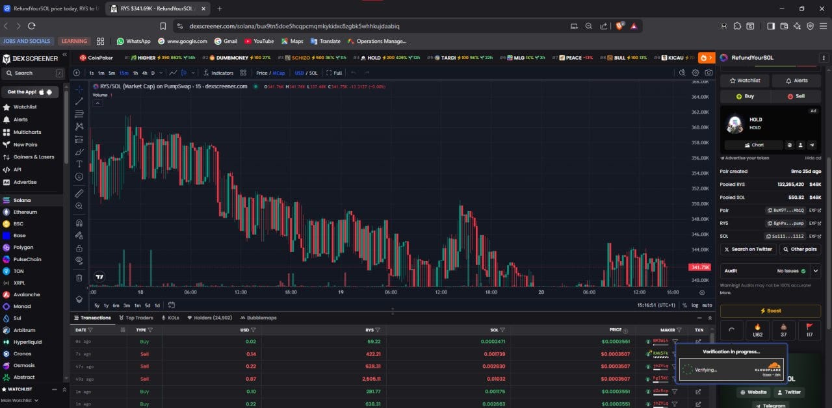Add RefundYourSOL to Watchlist in right panel

[x=744, y=81]
